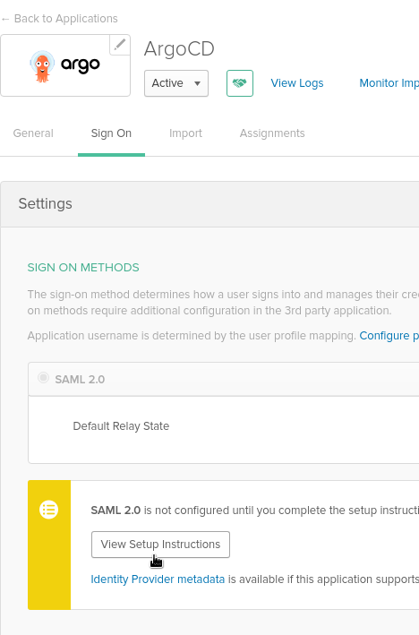Select the SAML 2.0 radio button
This screenshot has width=419, height=635.
pyautogui.click(x=43, y=378)
